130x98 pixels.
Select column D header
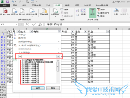tap(68, 29)
